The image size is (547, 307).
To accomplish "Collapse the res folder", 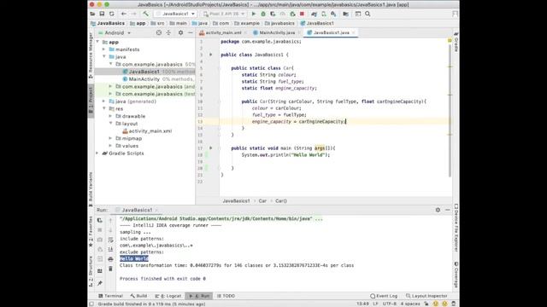I will tap(104, 108).
